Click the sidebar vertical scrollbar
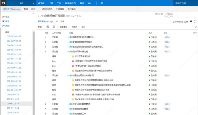This screenshot has width=198, height=115. pos(34,72)
